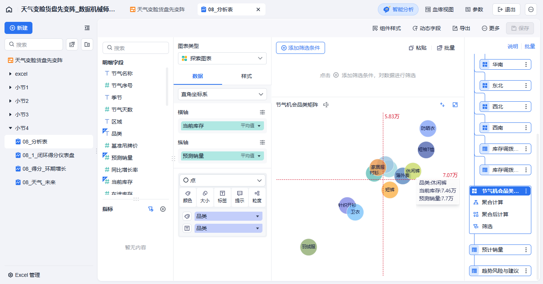Click the batch select icon beside search
Screen dimensions: 543x284
pyautogui.click(x=72, y=44)
